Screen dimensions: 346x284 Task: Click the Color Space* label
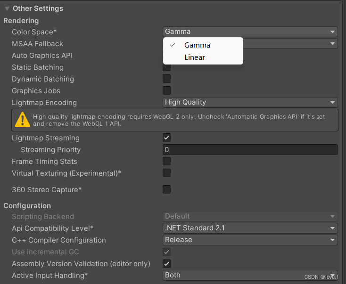pos(34,32)
